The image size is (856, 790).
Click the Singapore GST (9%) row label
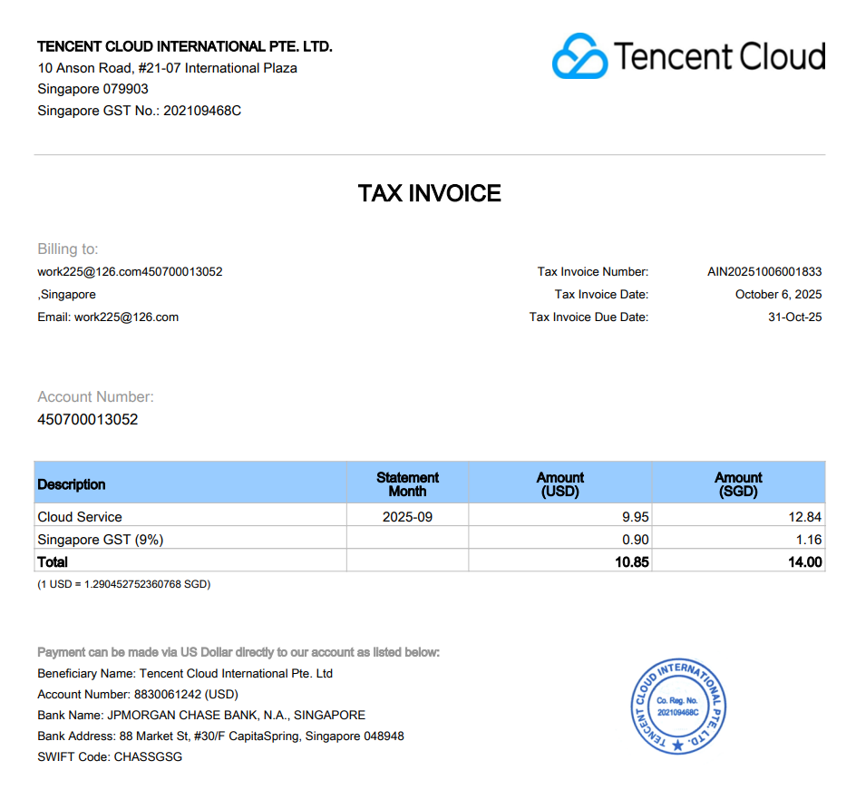101,540
